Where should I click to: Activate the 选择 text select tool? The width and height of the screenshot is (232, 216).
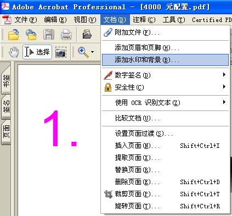(37, 52)
